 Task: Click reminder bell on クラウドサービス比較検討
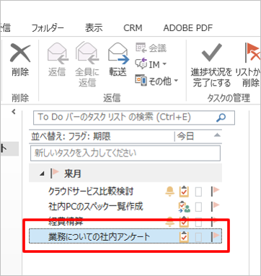[x=170, y=192]
